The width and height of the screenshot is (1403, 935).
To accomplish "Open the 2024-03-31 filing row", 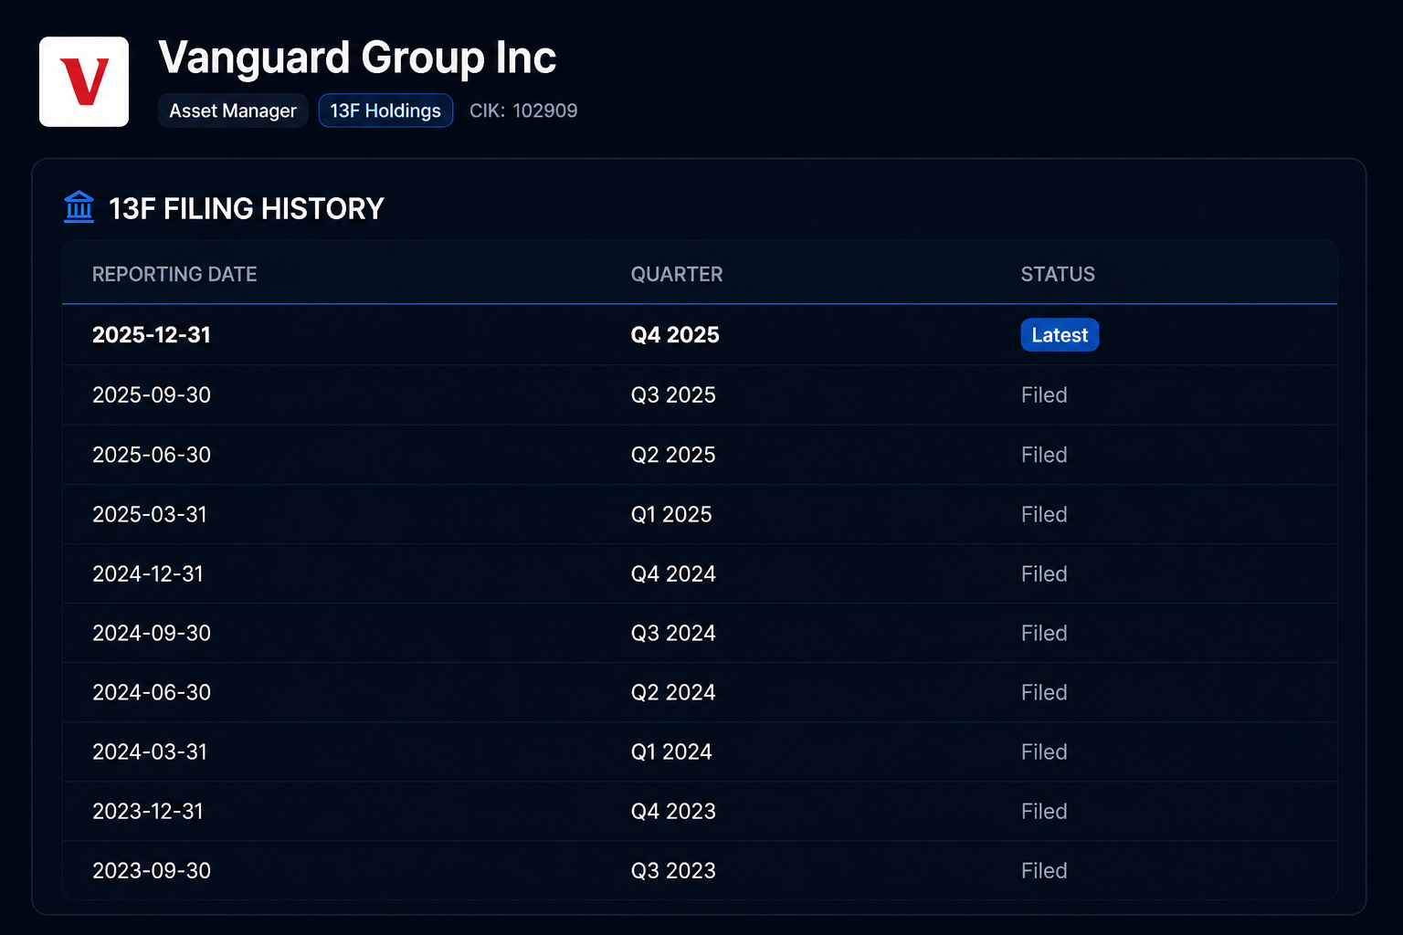I will tap(700, 751).
